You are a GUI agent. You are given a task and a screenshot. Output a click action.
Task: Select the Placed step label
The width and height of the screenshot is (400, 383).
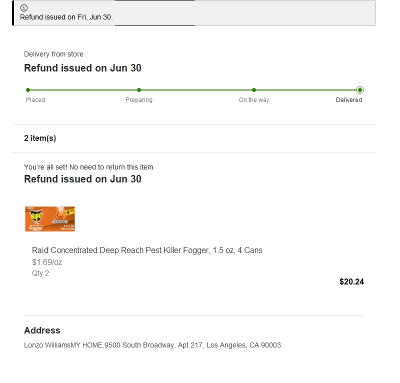[35, 100]
